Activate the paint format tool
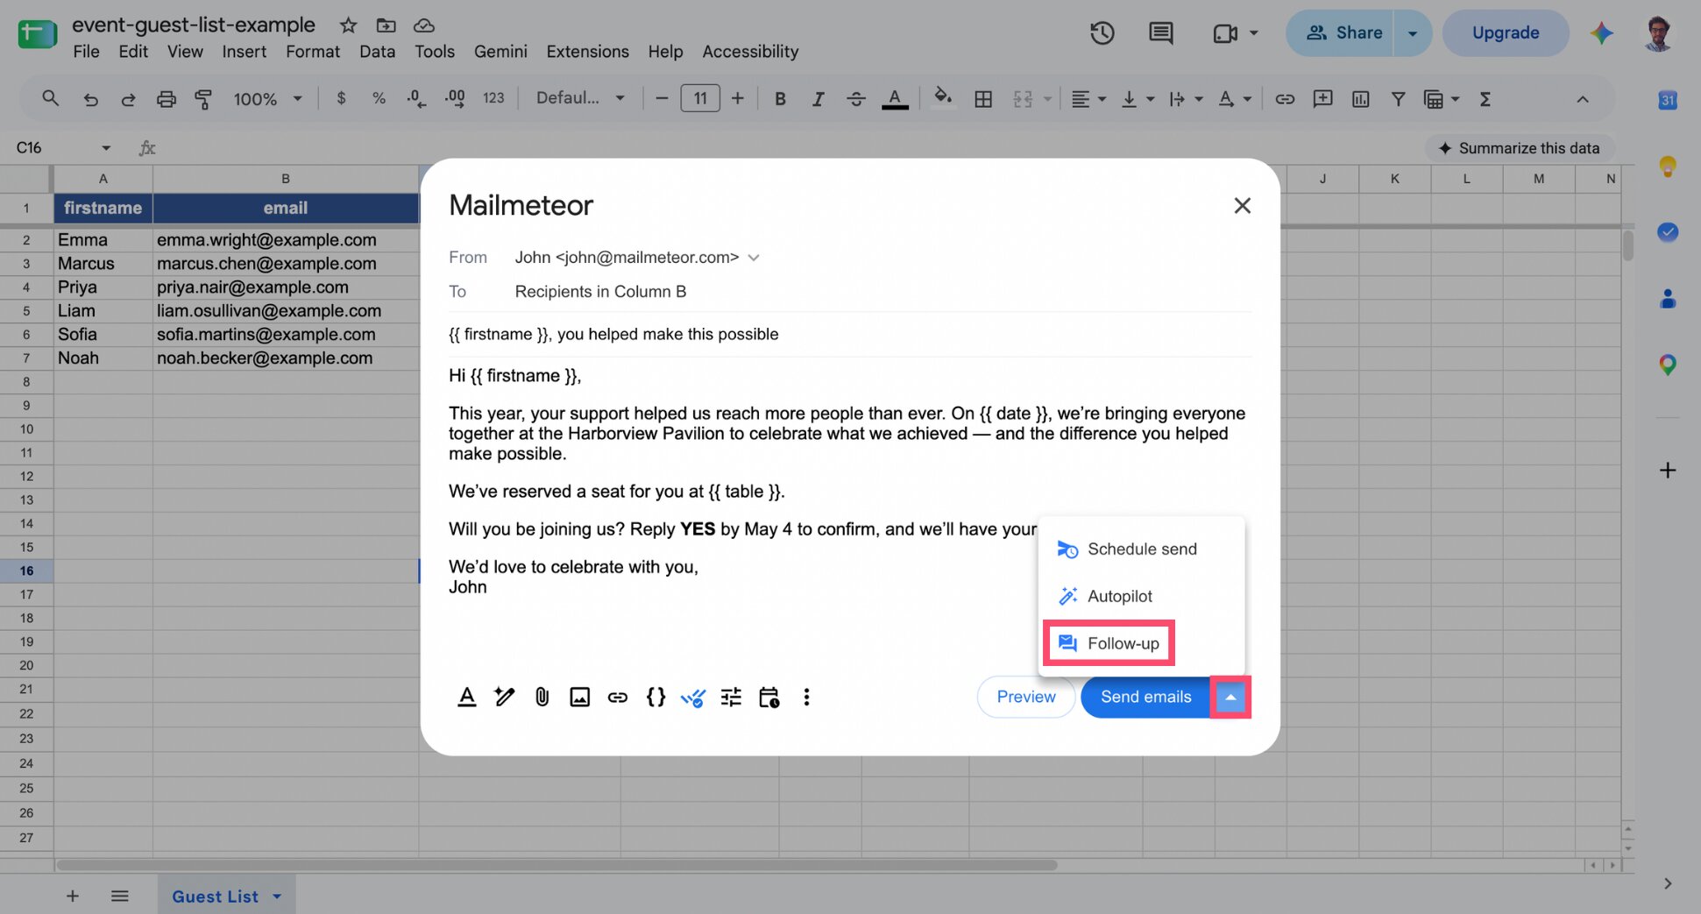Screen dimensions: 1701x914 [x=203, y=99]
